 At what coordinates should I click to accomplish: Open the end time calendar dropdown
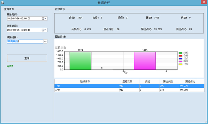(x=44, y=30)
